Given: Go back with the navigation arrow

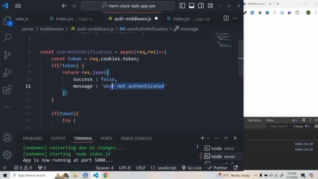Looking at the screenshot, I should (64, 5).
